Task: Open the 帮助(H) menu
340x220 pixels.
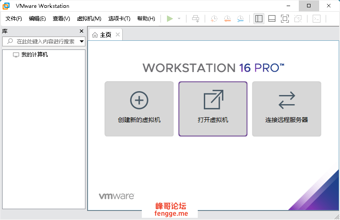Action: coord(146,19)
